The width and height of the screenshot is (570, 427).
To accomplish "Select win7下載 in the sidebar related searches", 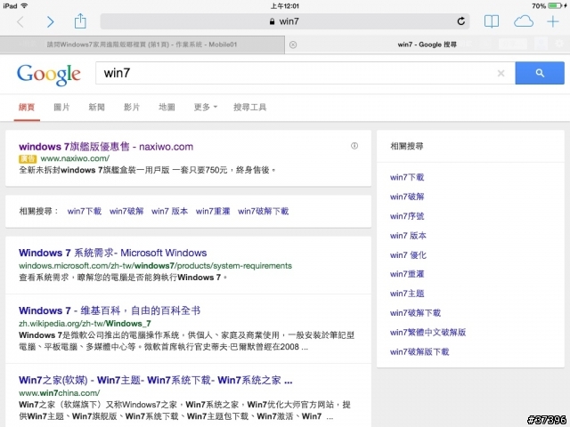I will coord(407,178).
